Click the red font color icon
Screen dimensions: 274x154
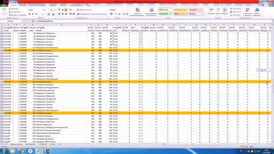(53, 14)
